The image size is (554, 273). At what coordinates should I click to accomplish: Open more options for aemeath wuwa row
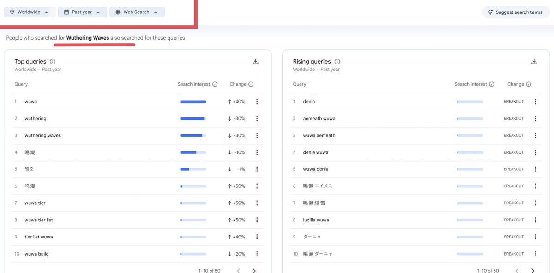(536, 119)
